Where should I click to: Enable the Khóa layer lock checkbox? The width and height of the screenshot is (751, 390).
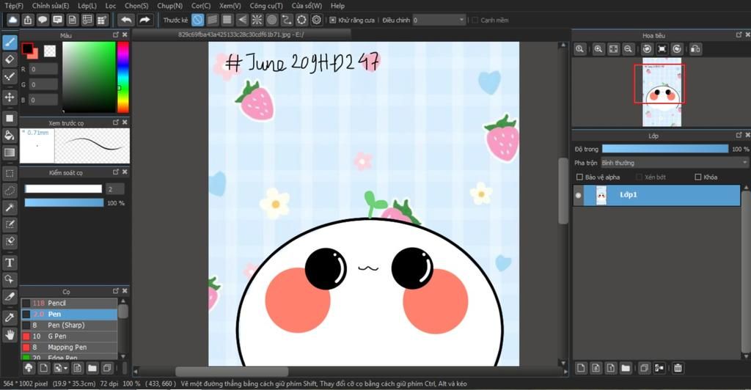698,177
